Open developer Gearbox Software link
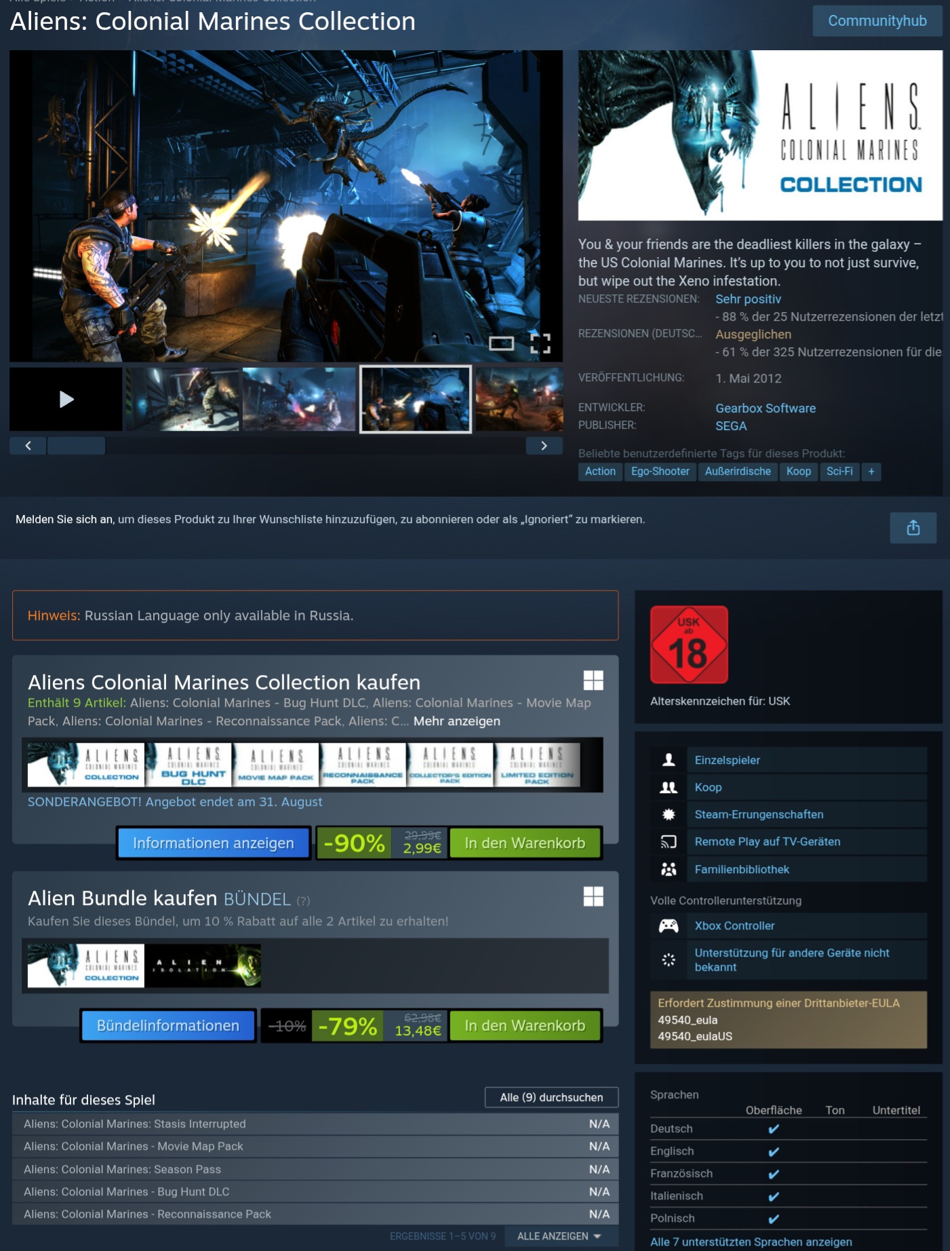The width and height of the screenshot is (950, 1251). (x=766, y=408)
